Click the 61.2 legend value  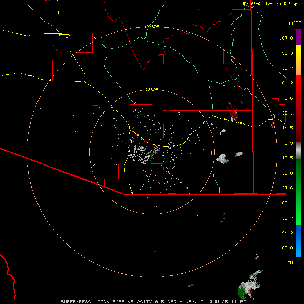click(x=287, y=83)
